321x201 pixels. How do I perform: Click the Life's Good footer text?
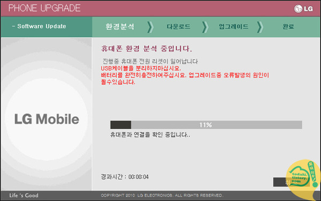click(x=24, y=196)
